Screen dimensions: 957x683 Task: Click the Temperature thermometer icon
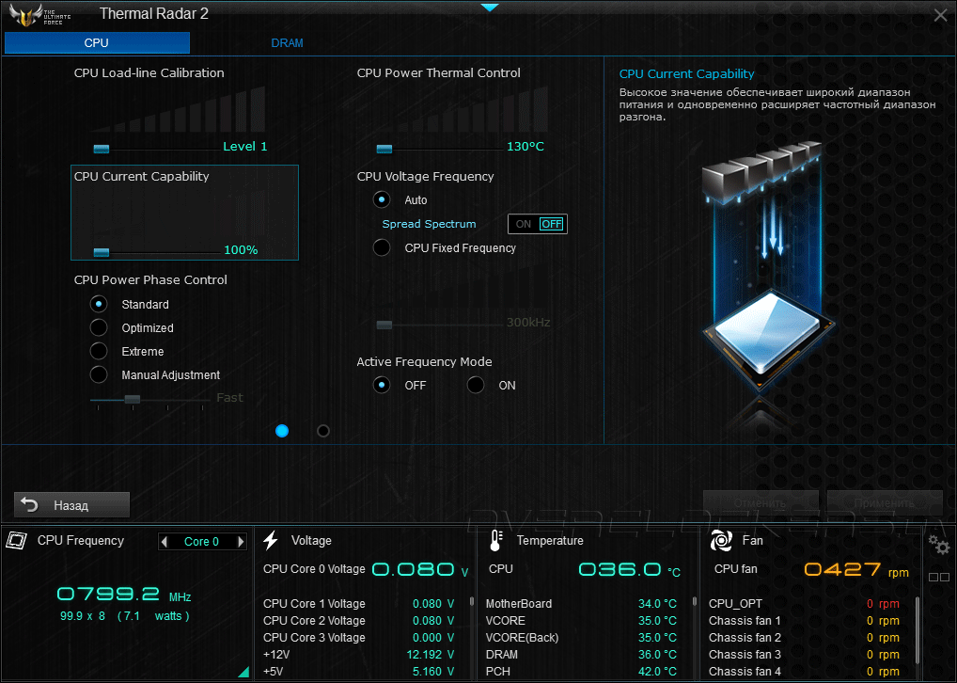click(x=495, y=540)
